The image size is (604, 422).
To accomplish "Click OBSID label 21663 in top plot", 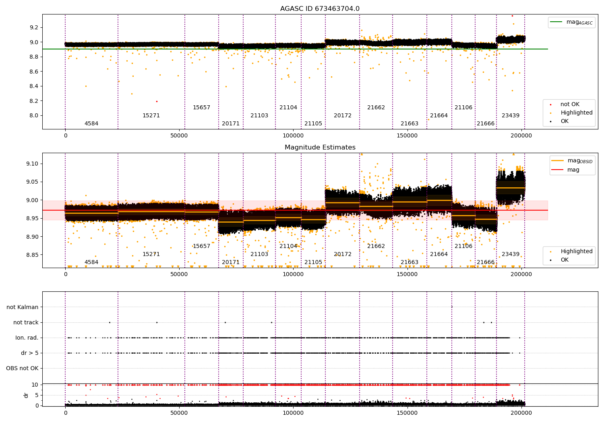I will pyautogui.click(x=410, y=124).
